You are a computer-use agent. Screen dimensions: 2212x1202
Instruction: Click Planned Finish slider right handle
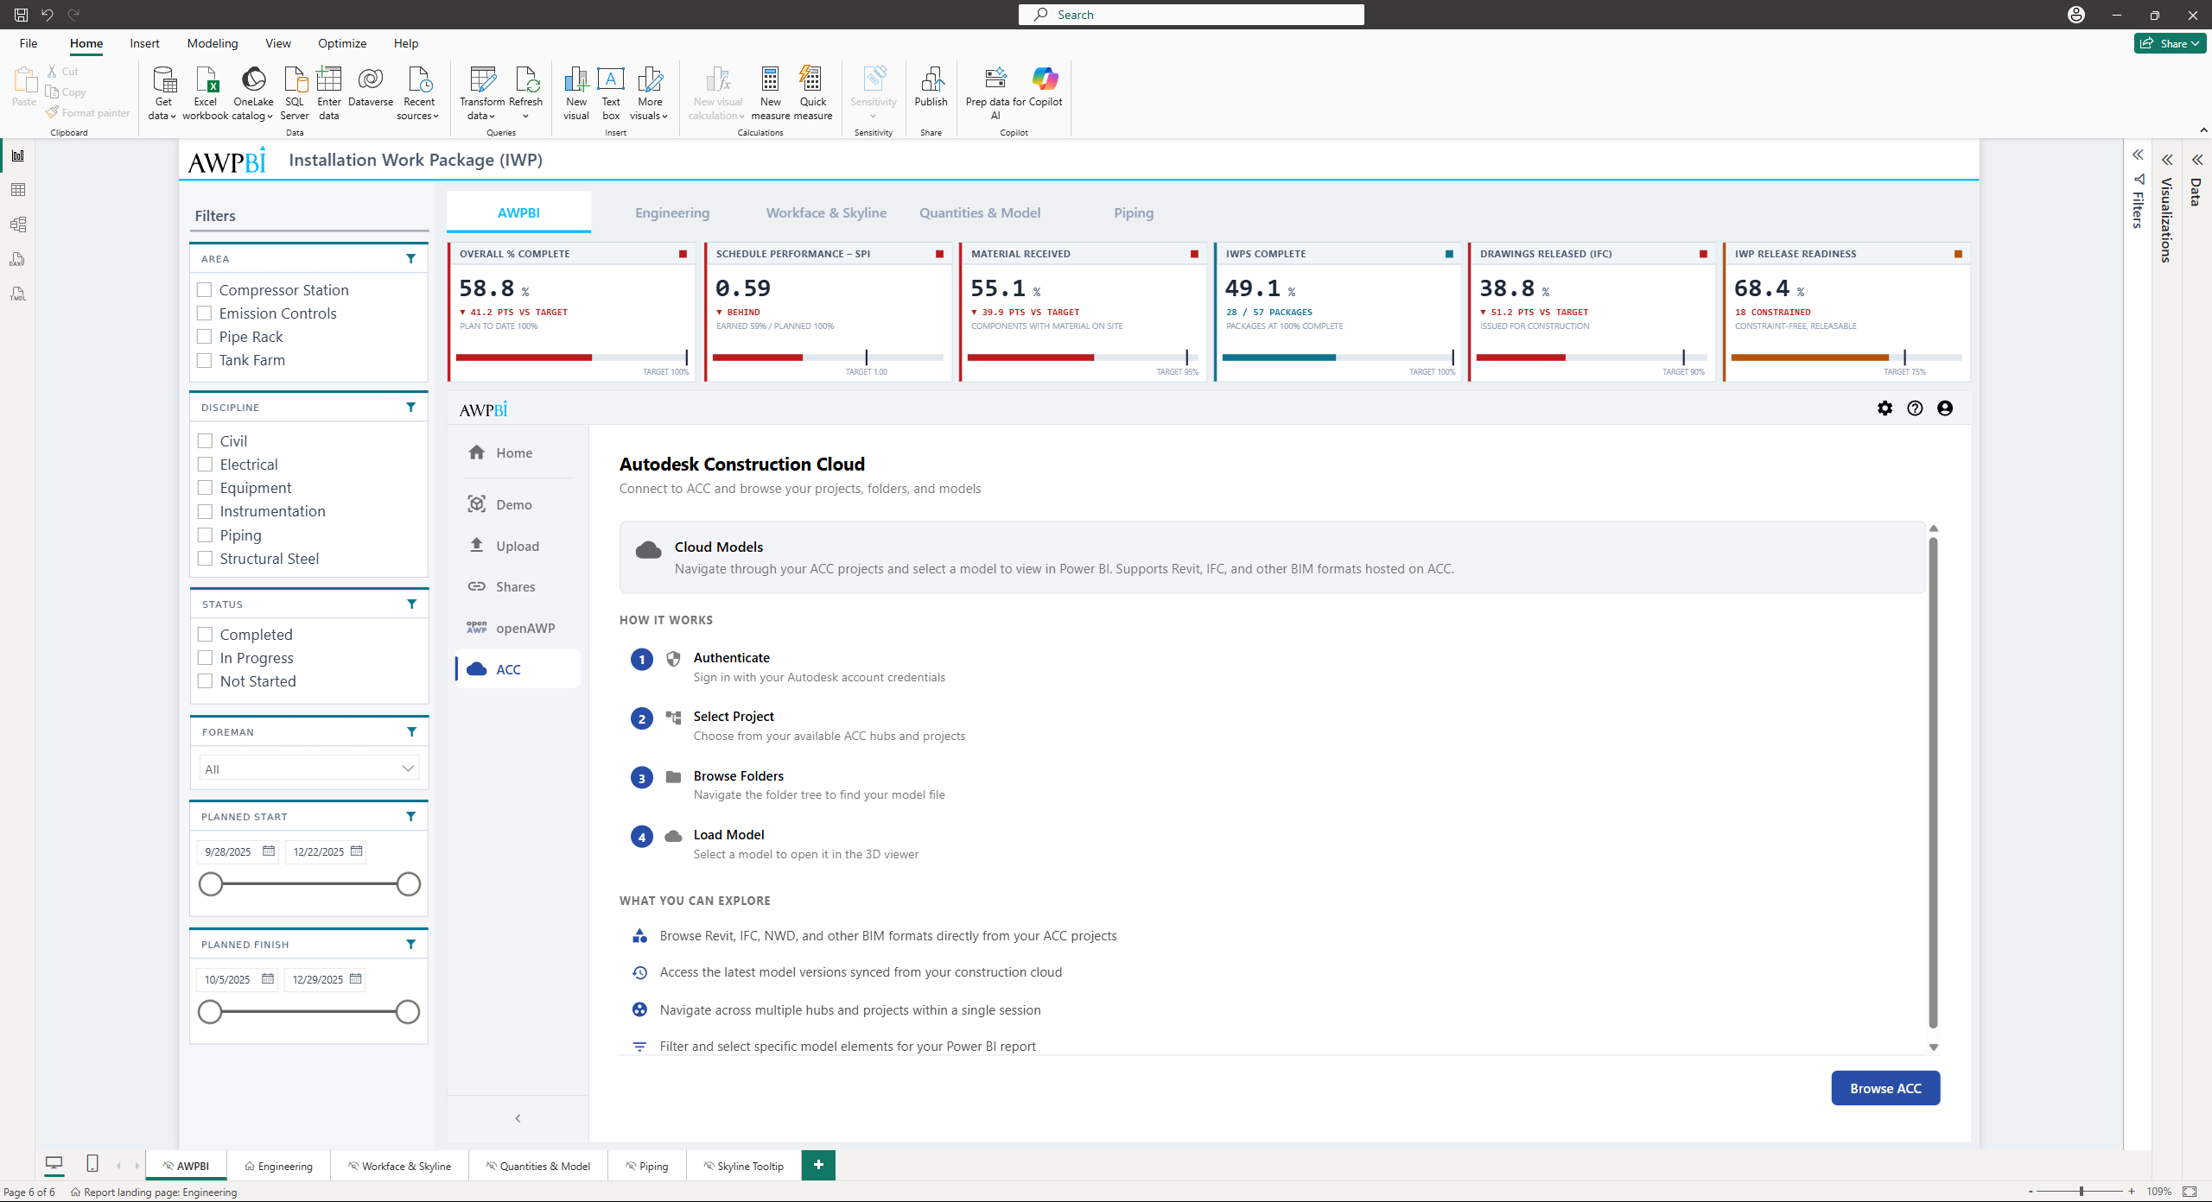(x=408, y=1012)
